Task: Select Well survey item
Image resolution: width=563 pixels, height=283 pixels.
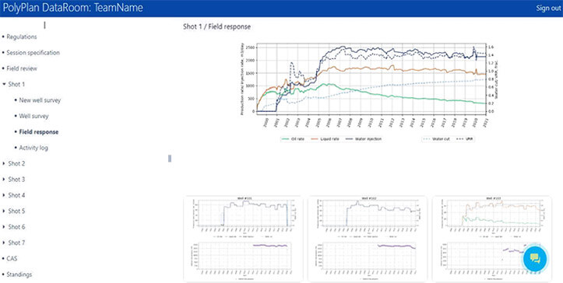Action: 33,116
